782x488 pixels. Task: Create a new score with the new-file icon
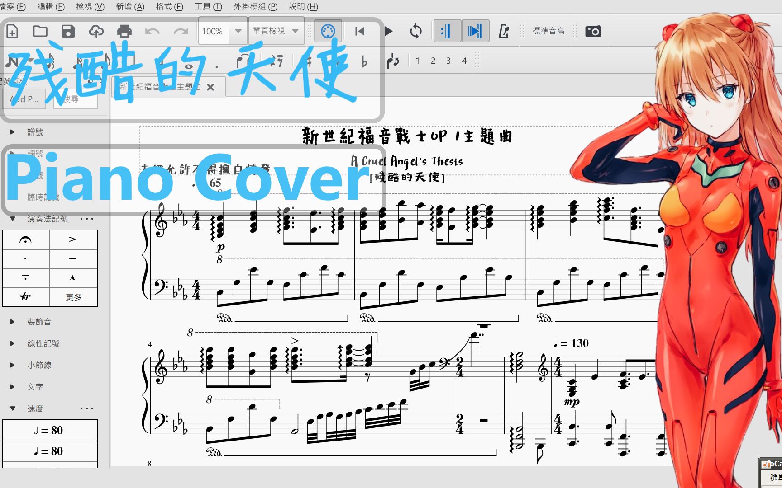tap(12, 32)
